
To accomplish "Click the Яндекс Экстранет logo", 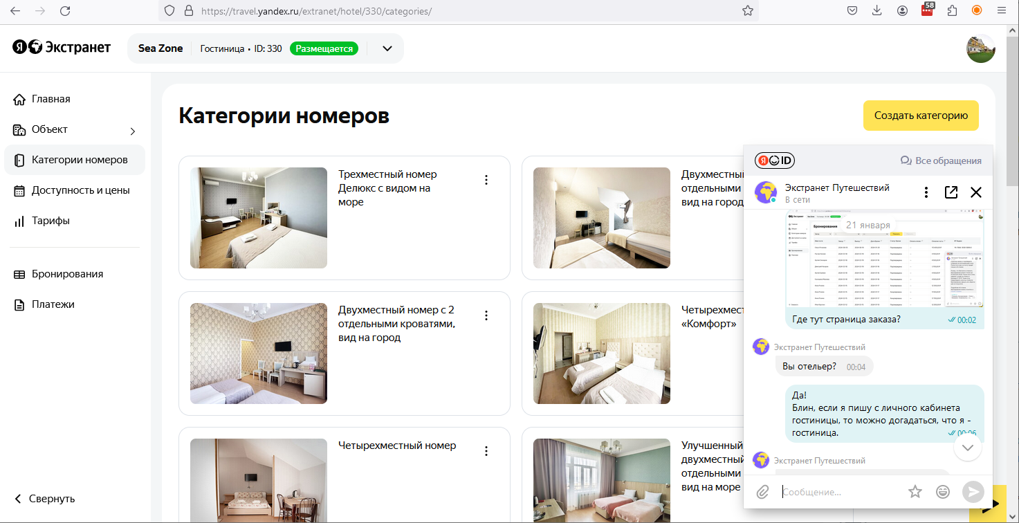I will point(62,47).
